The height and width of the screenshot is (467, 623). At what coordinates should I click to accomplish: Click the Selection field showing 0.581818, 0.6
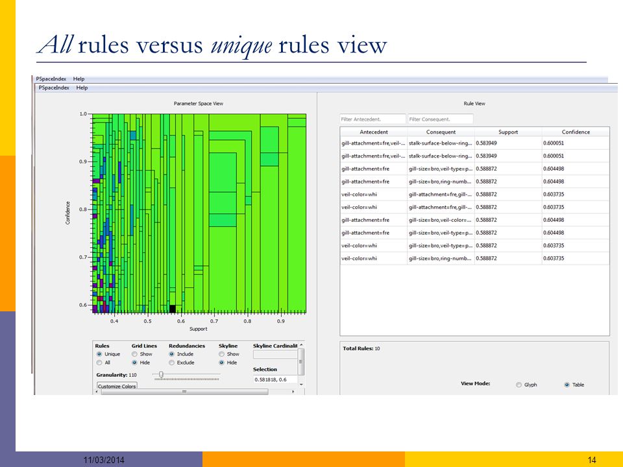tap(275, 379)
